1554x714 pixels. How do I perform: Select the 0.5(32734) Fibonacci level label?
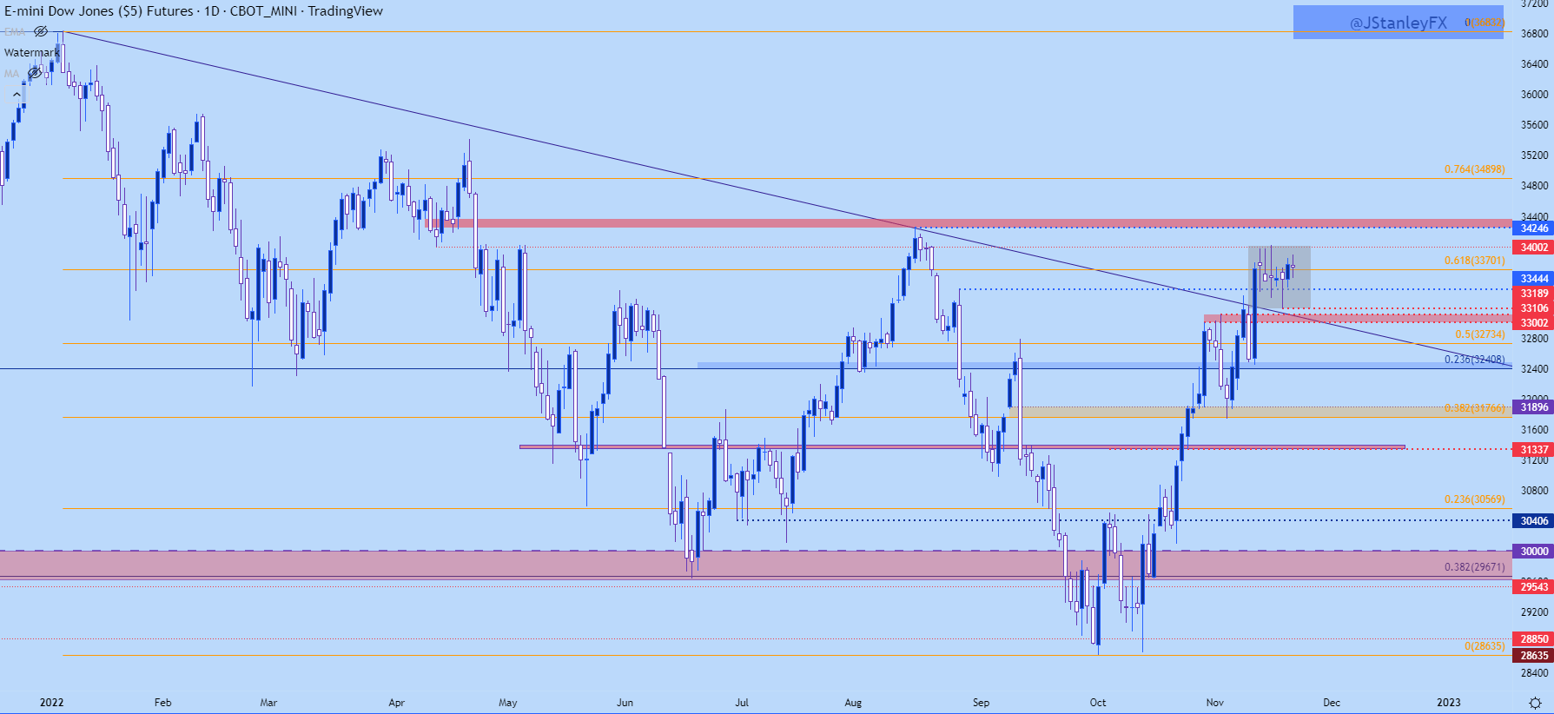1479,334
